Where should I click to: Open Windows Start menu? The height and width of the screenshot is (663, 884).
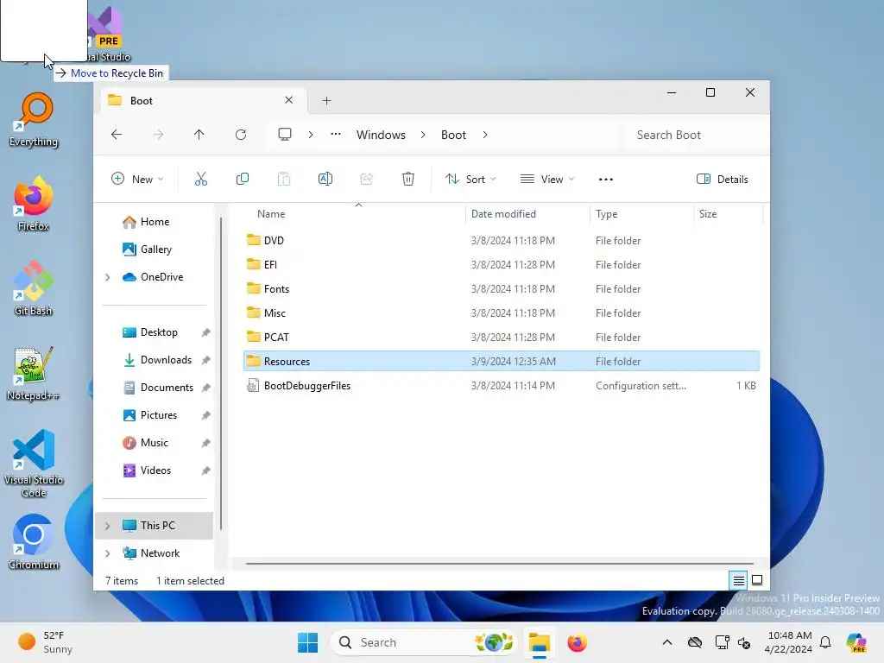(x=308, y=642)
